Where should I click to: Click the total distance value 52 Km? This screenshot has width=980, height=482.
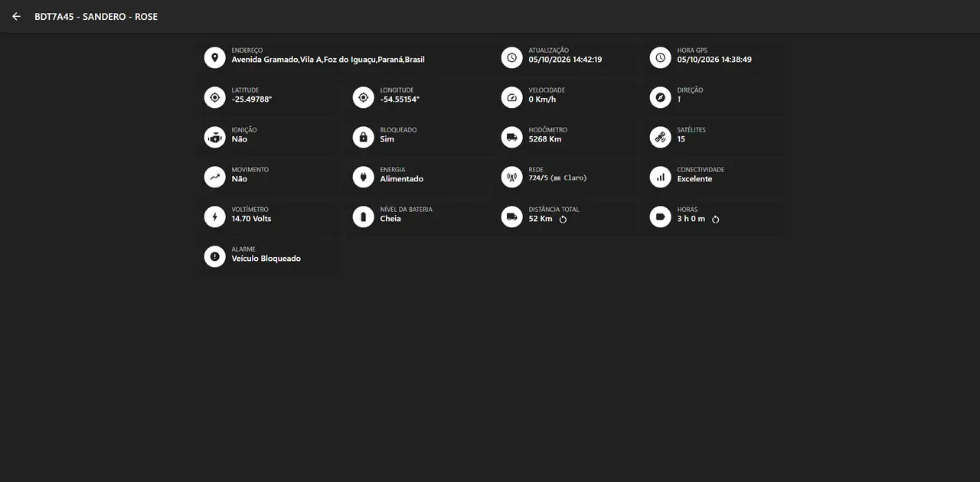(541, 219)
